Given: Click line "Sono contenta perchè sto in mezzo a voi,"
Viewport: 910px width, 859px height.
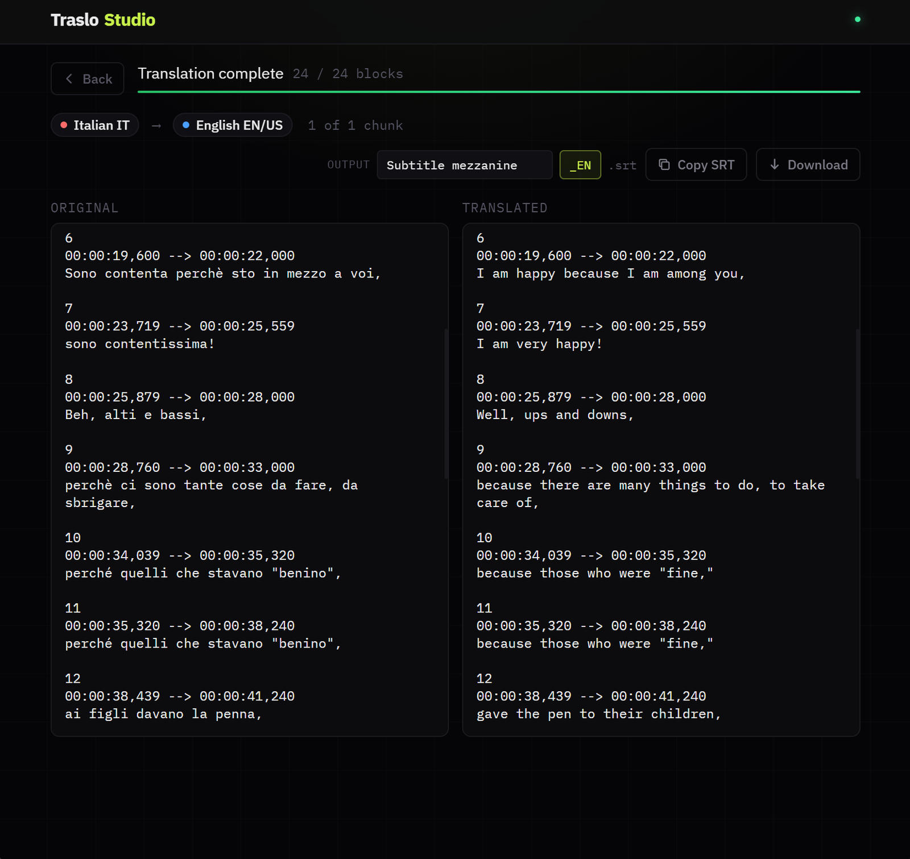Looking at the screenshot, I should (x=223, y=273).
